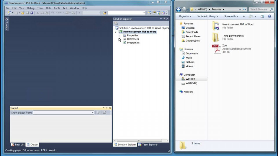Collapse the How to convert PDF to Word project
The image size is (278, 156).
click(x=116, y=32)
